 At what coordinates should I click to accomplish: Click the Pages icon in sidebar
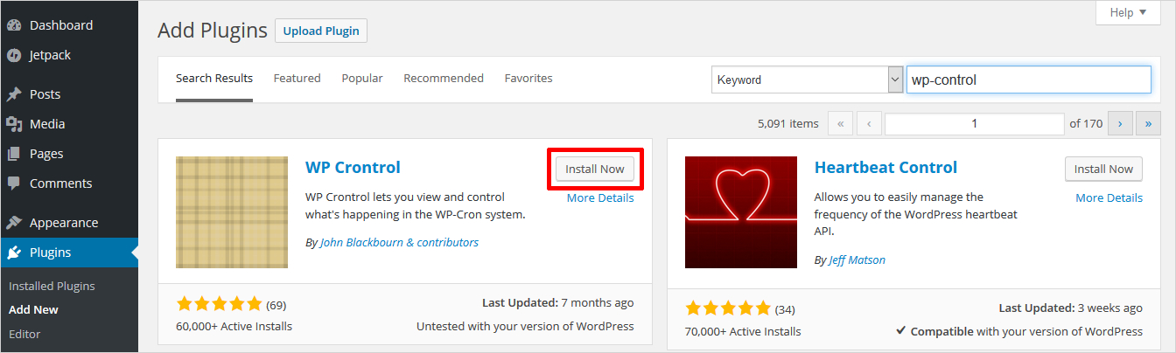point(14,154)
